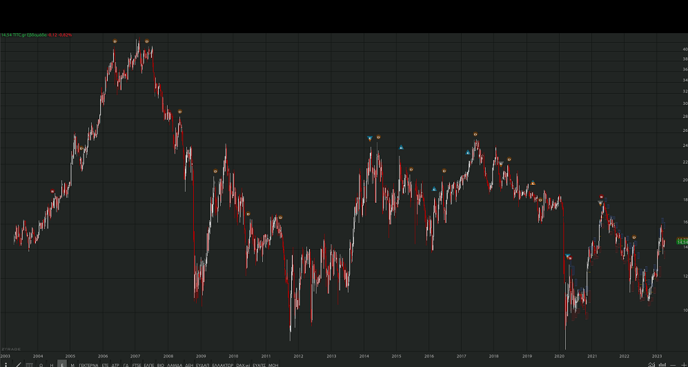Open the three-dot menu in bottom toolbar

pos(6,364)
